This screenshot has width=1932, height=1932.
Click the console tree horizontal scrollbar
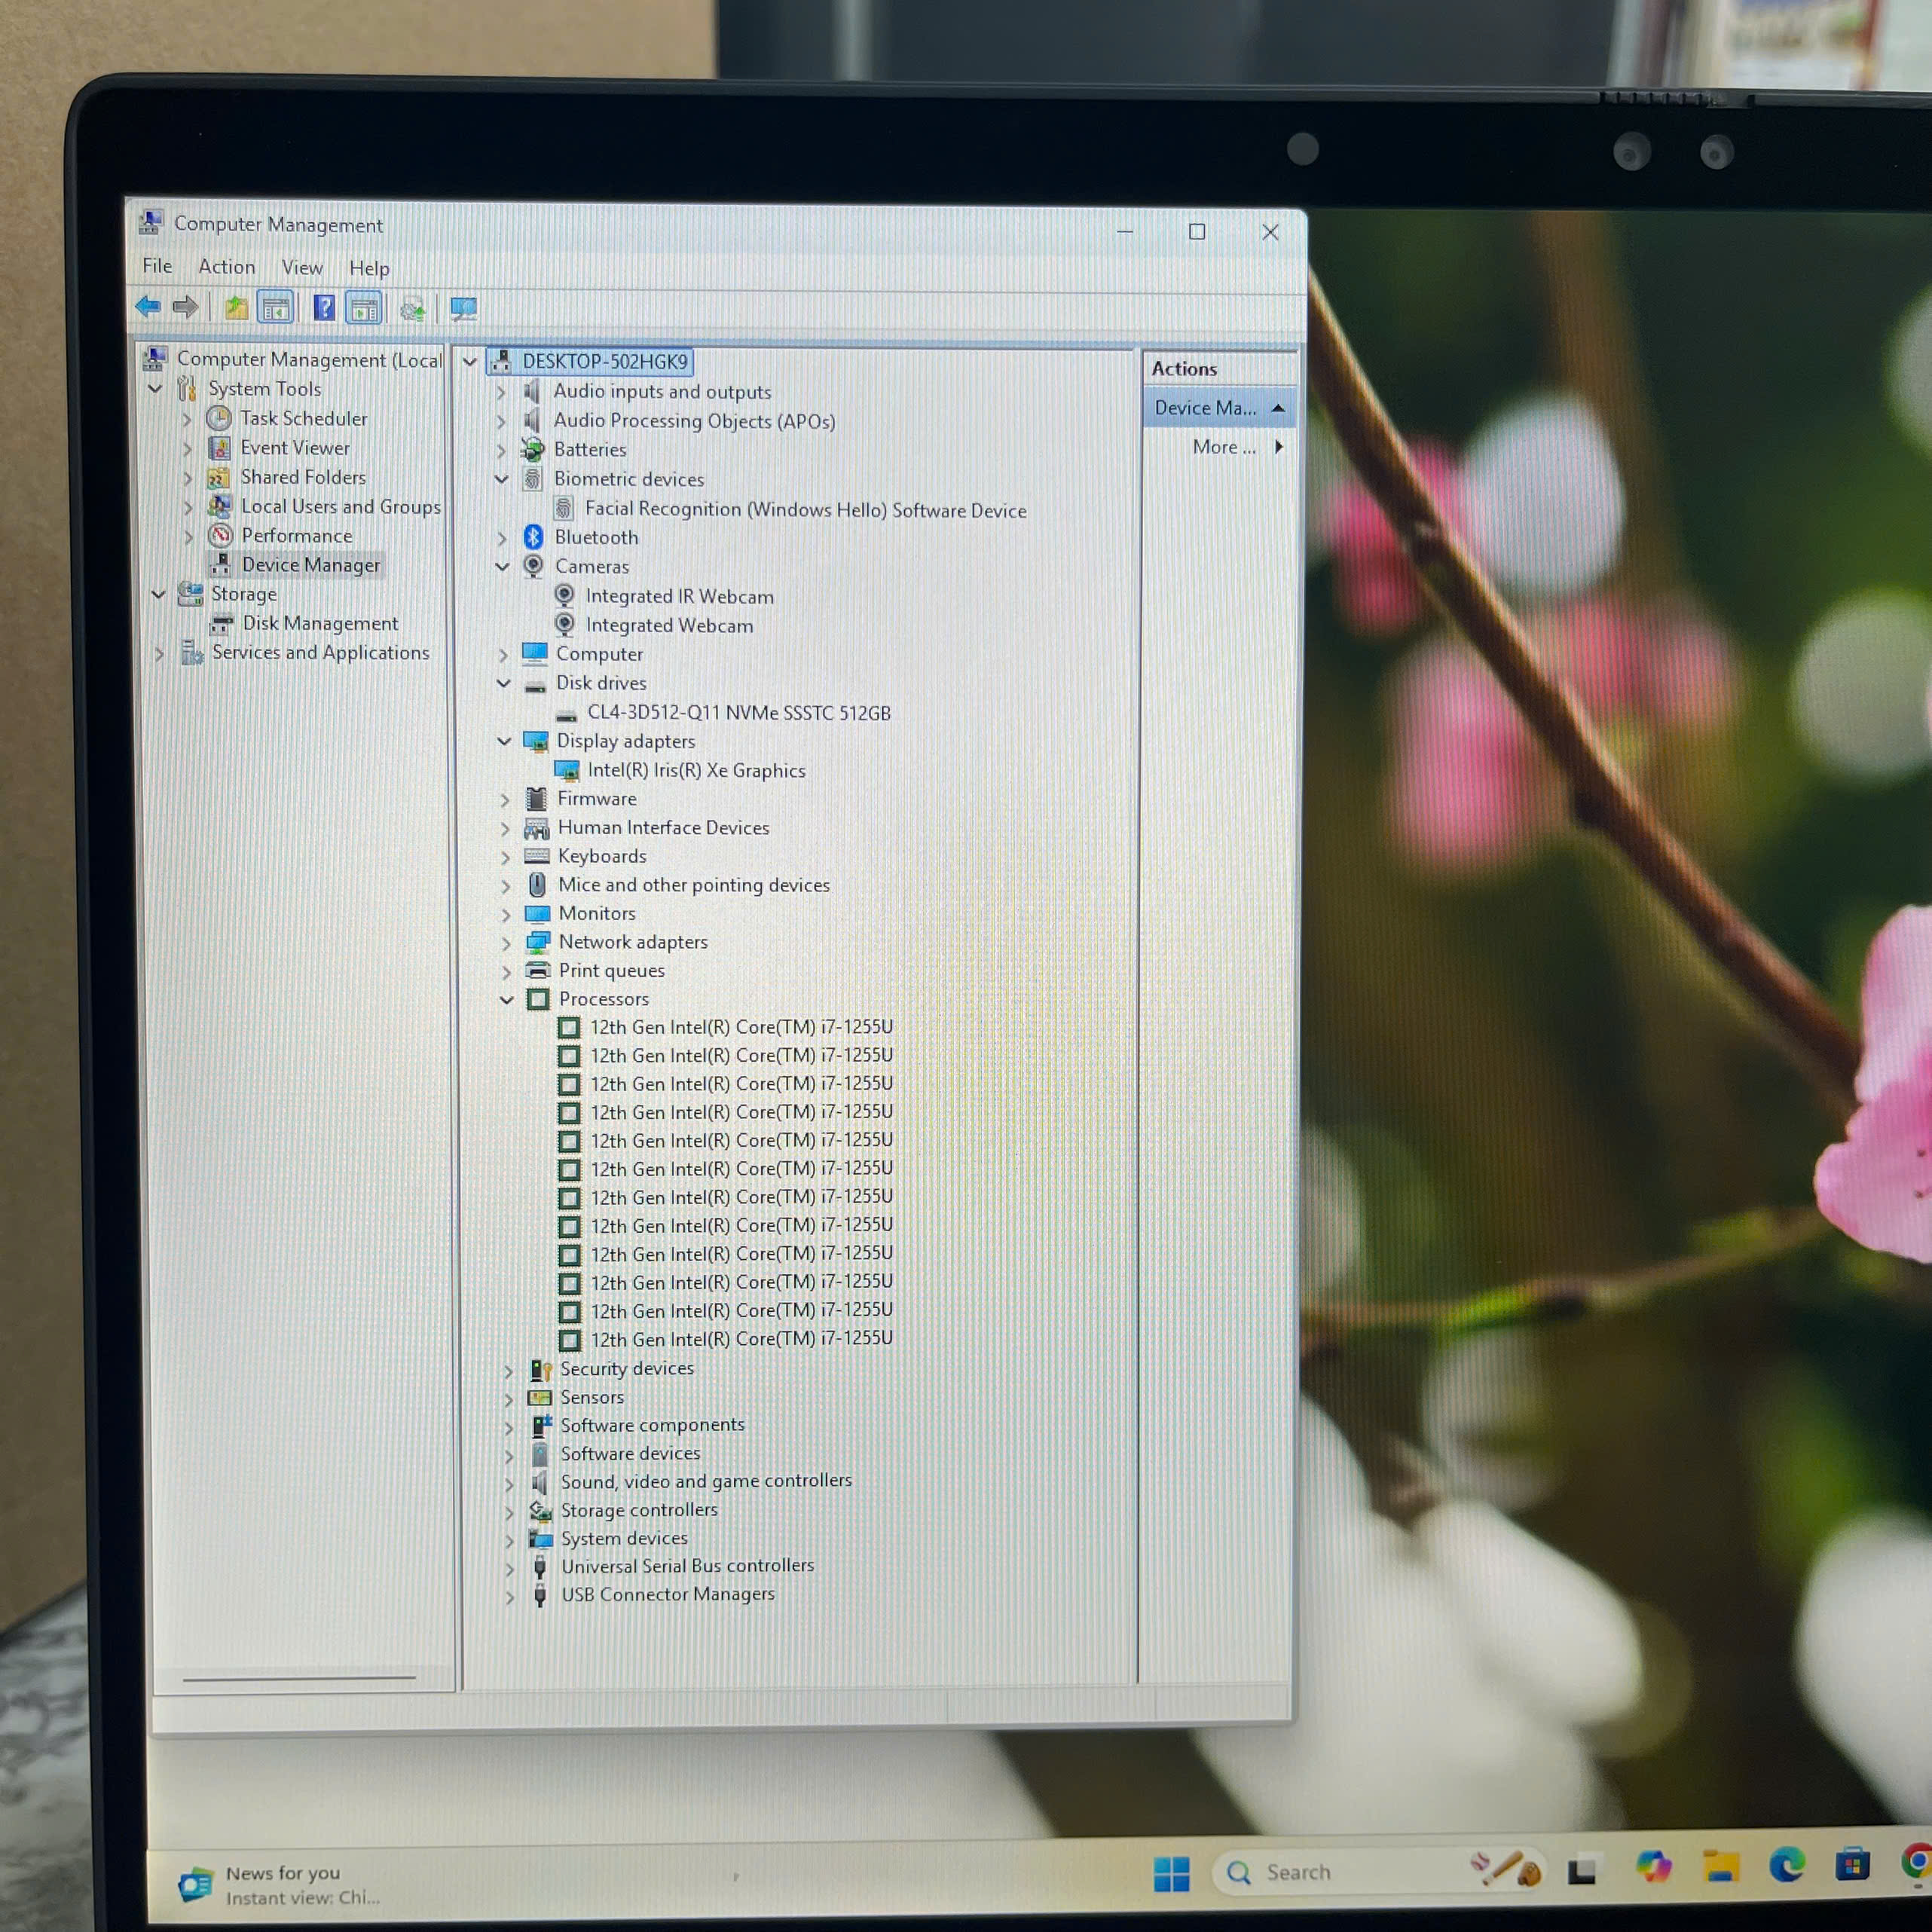point(299,1677)
